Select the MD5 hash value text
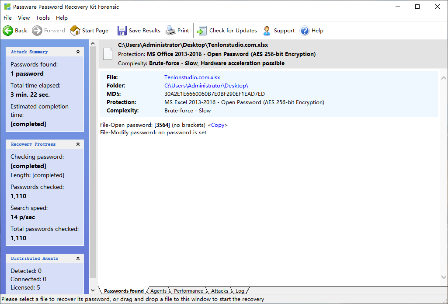448x304 pixels. coord(215,94)
